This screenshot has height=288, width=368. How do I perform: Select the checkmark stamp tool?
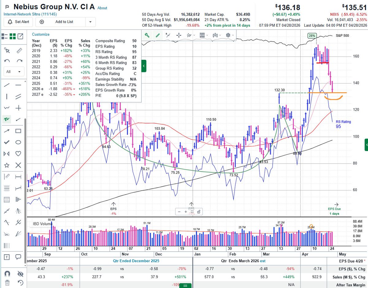[x=7, y=142]
